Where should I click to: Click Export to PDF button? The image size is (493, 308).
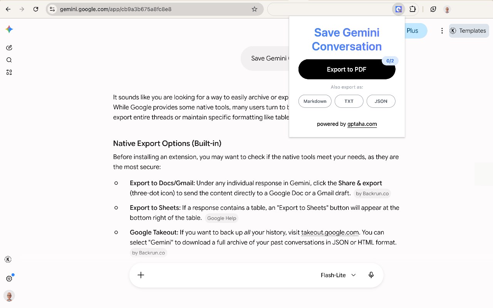[x=347, y=69]
